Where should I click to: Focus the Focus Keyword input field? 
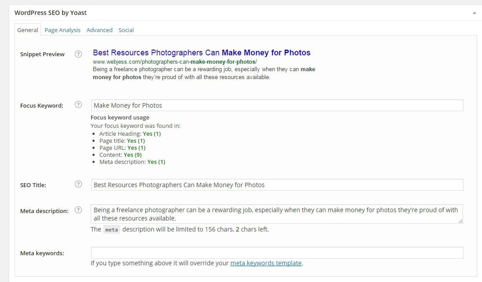[277, 105]
